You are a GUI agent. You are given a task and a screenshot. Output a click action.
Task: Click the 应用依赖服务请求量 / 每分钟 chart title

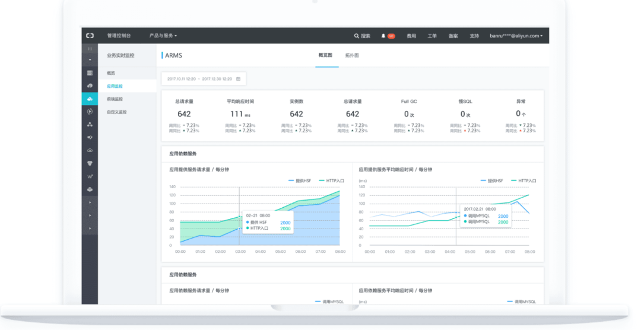click(x=199, y=291)
